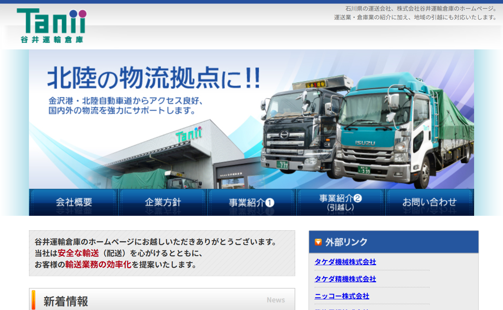Screen dimensions: 503x310
Task: Go to the お問い合わせ page
Action: point(429,202)
